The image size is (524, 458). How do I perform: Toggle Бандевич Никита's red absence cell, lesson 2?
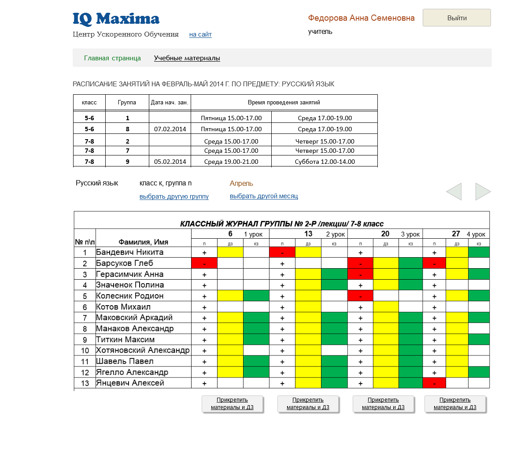pyautogui.click(x=282, y=252)
